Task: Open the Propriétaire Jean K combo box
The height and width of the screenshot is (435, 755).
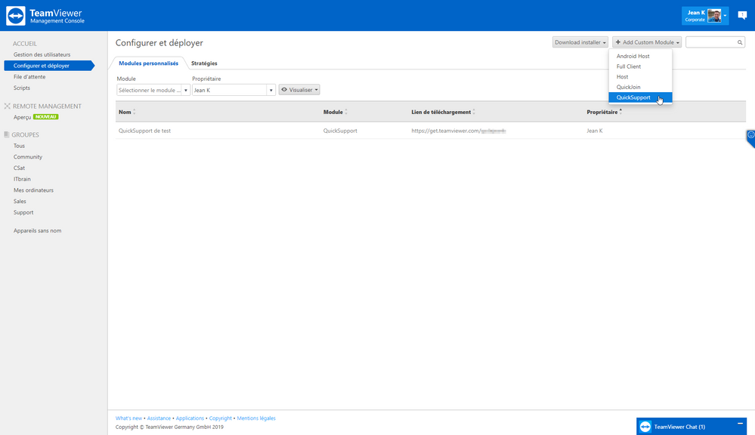Action: pos(234,90)
